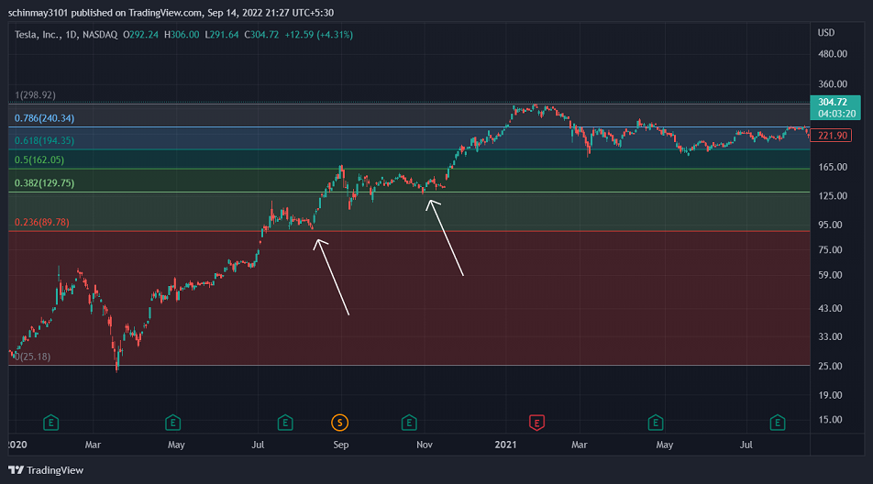Click 165.00 on the price axis
Viewport: 873px width, 484px height.
click(833, 167)
